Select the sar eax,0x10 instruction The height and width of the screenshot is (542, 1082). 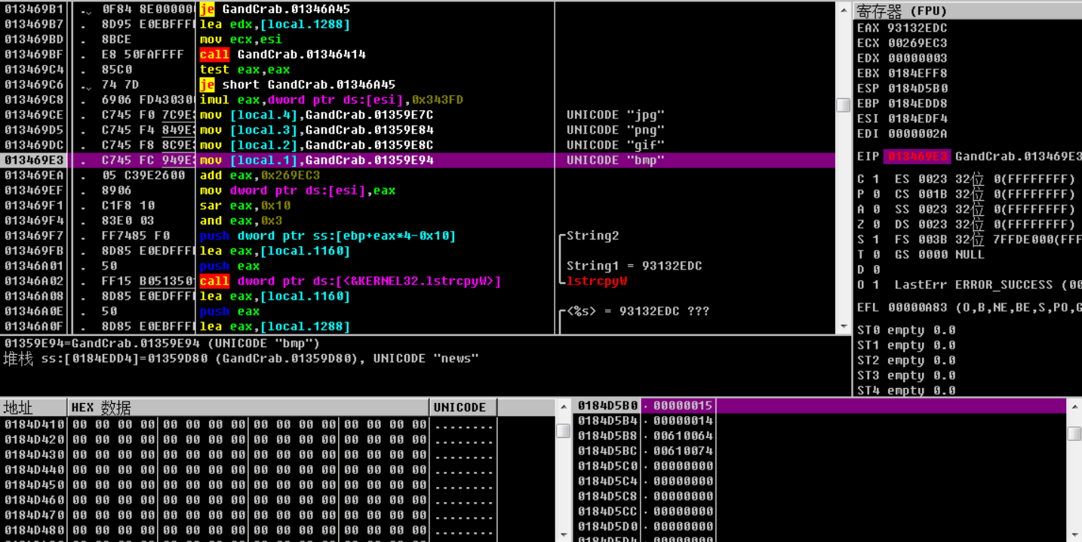244,205
